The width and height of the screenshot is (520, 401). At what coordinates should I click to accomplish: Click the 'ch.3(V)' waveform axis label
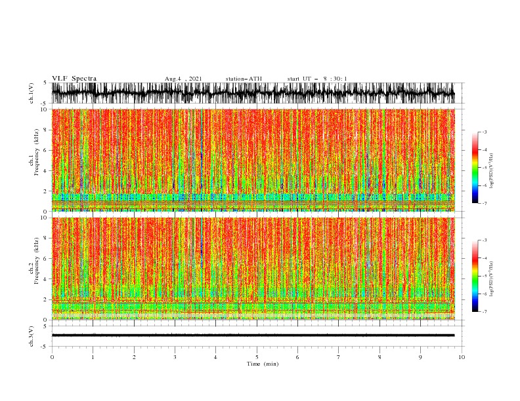pos(32,336)
